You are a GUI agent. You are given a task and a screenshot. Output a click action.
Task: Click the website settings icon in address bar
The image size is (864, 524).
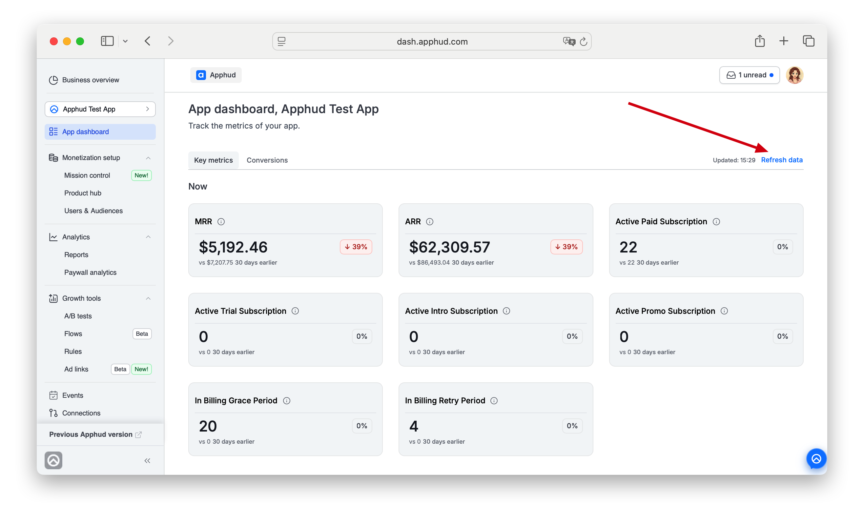[x=281, y=41]
